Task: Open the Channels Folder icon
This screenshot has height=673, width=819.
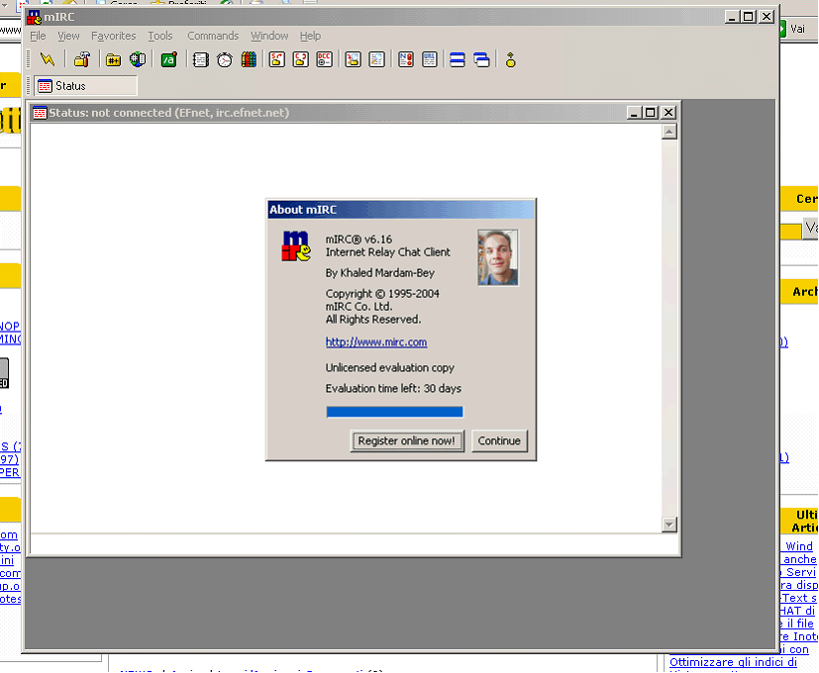Action: coord(113,60)
